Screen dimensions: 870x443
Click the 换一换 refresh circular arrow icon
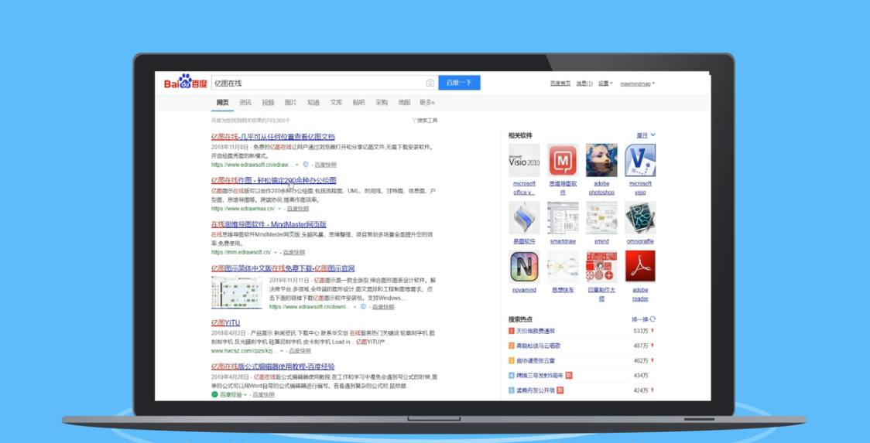point(653,319)
